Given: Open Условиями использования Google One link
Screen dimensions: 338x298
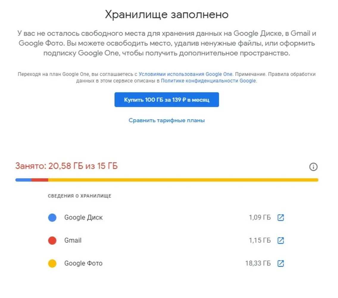Looking at the screenshot, I should tap(185, 74).
